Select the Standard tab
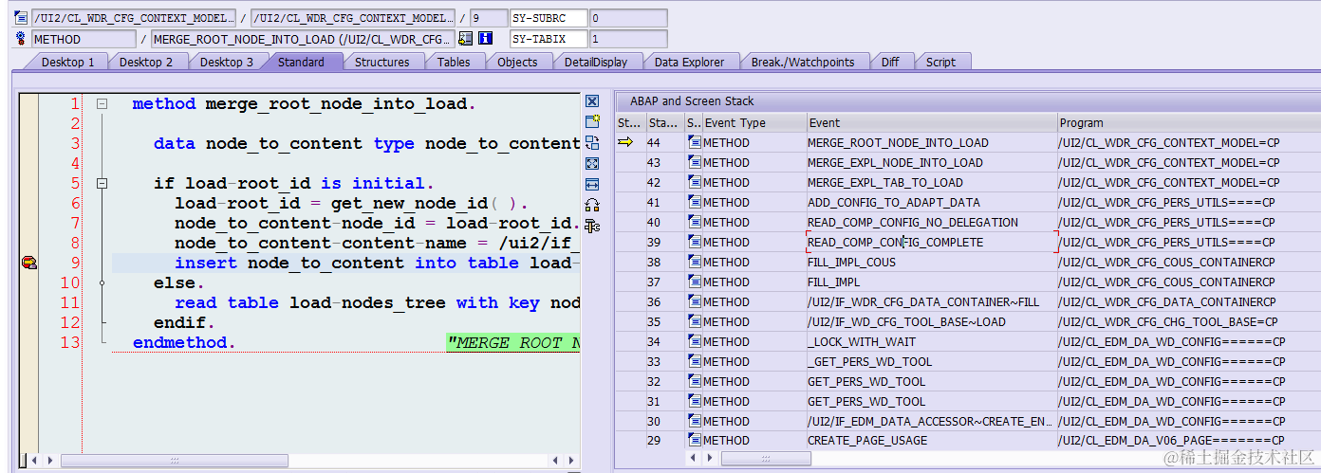 click(301, 63)
